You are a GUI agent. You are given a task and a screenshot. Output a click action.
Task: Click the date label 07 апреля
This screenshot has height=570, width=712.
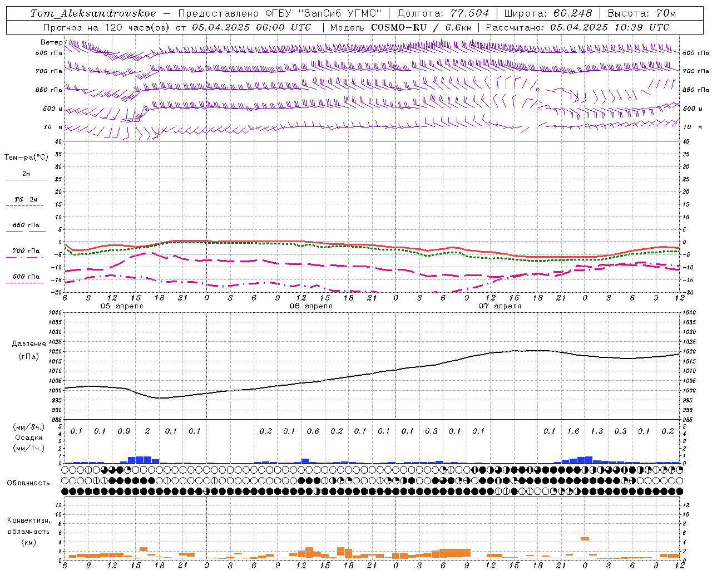click(x=500, y=306)
